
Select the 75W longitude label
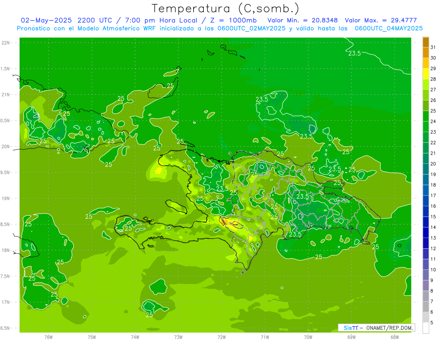pyautogui.click(x=92, y=337)
